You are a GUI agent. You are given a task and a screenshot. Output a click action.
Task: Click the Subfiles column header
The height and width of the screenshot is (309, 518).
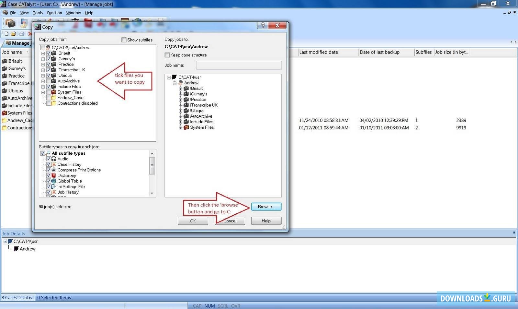424,52
